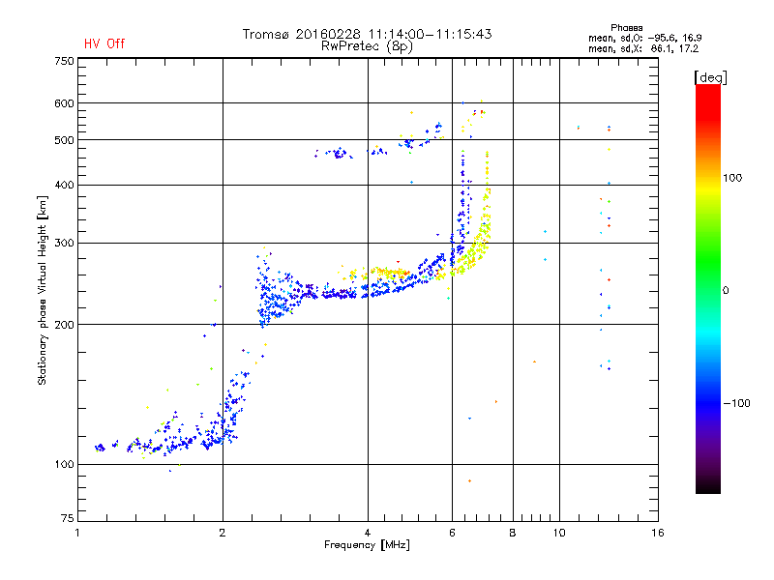The width and height of the screenshot is (774, 580).
Task: Click the y-axis tick label '75'
Action: click(67, 518)
